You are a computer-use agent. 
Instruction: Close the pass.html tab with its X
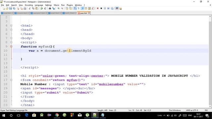pyautogui.click(x=89, y=13)
